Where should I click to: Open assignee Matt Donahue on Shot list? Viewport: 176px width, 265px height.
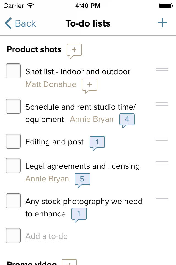click(51, 84)
